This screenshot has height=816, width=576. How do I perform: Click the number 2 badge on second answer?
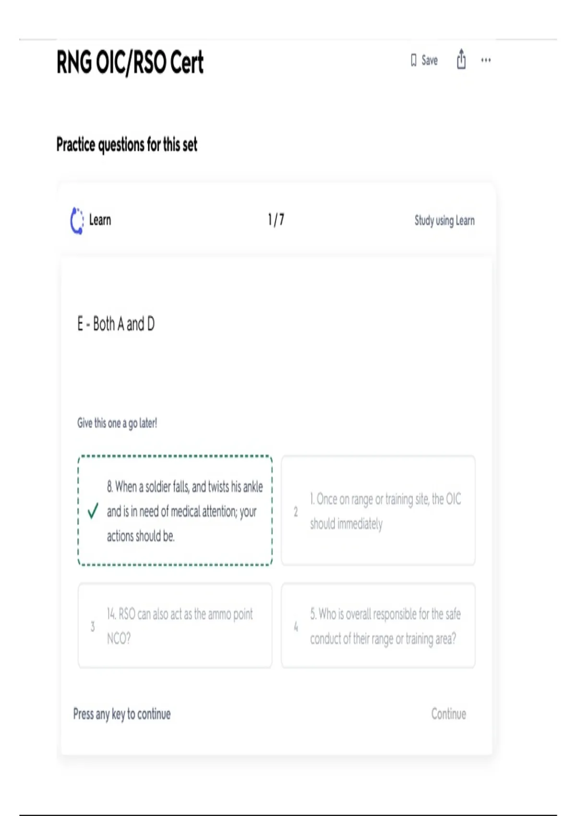tap(296, 512)
